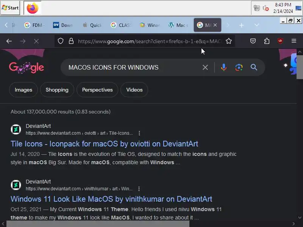Open options for the vinithkumar result

(x=139, y=189)
